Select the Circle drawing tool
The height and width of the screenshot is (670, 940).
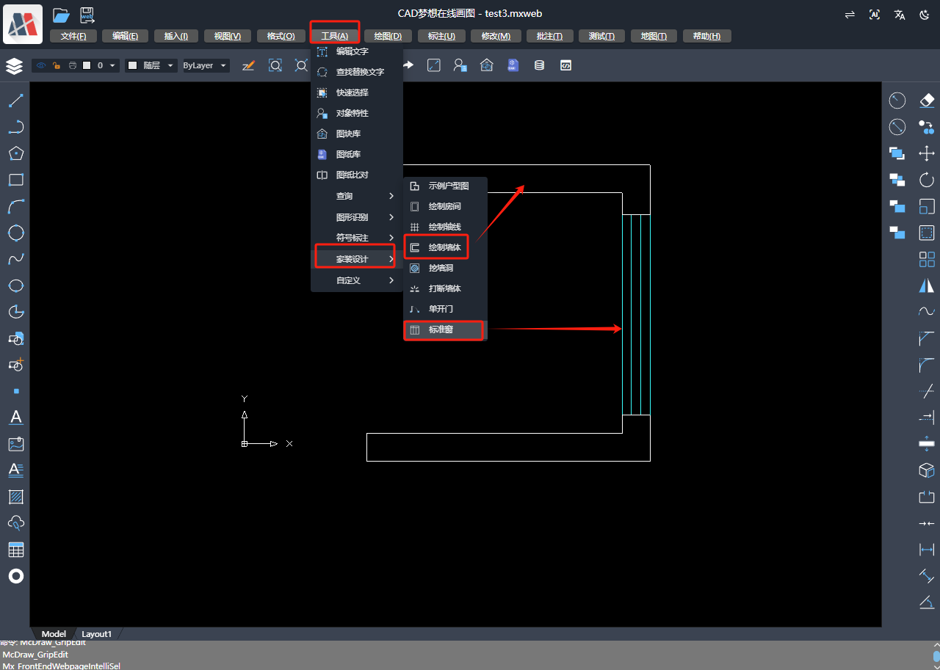(x=15, y=233)
